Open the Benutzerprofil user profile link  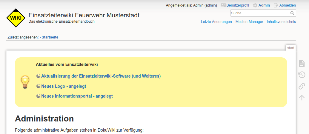pos(237,5)
